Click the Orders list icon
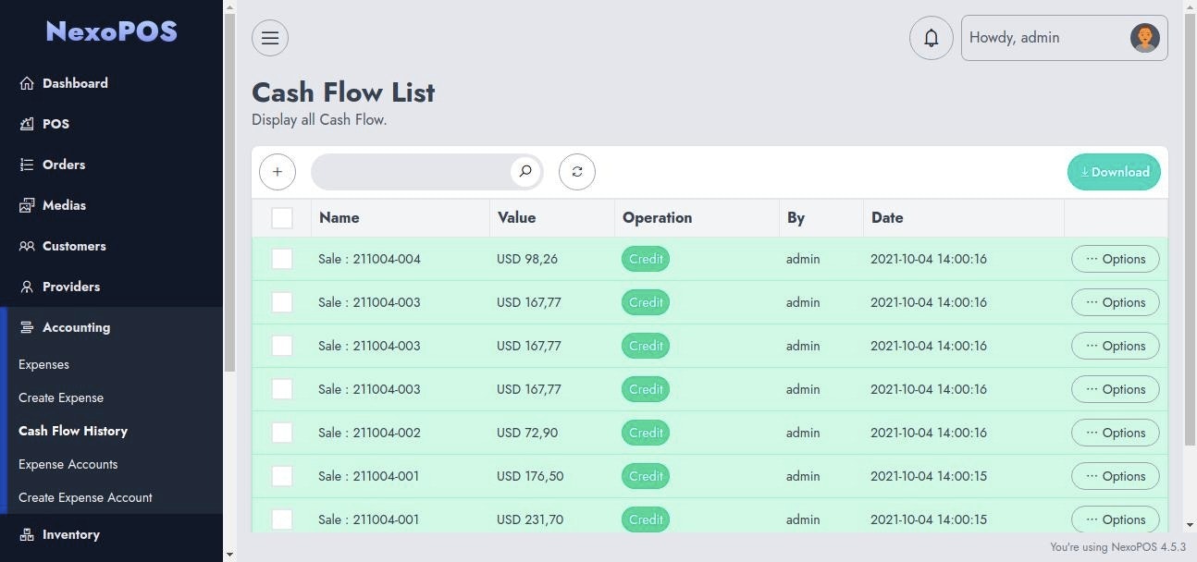Screen dimensions: 1197x562 pos(28,165)
